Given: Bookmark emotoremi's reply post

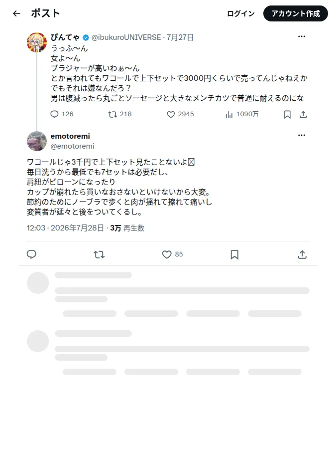Looking at the screenshot, I should (234, 254).
